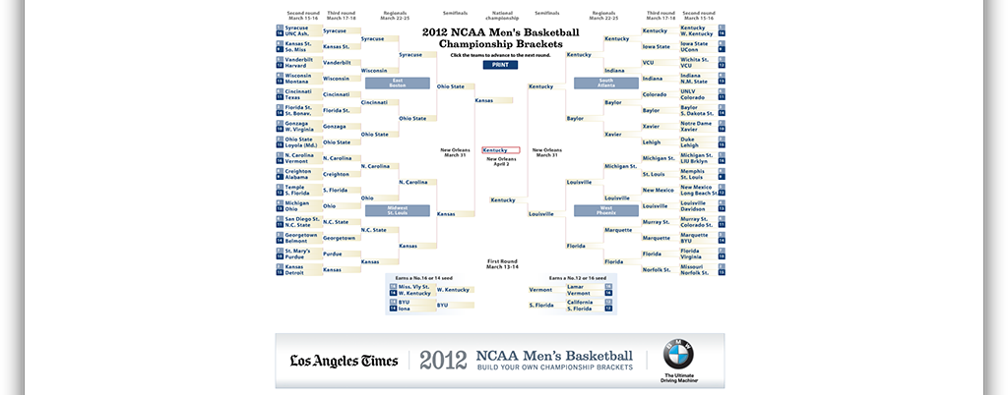Select the West Phoenix region label
The height and width of the screenshot is (395, 1008).
605,210
